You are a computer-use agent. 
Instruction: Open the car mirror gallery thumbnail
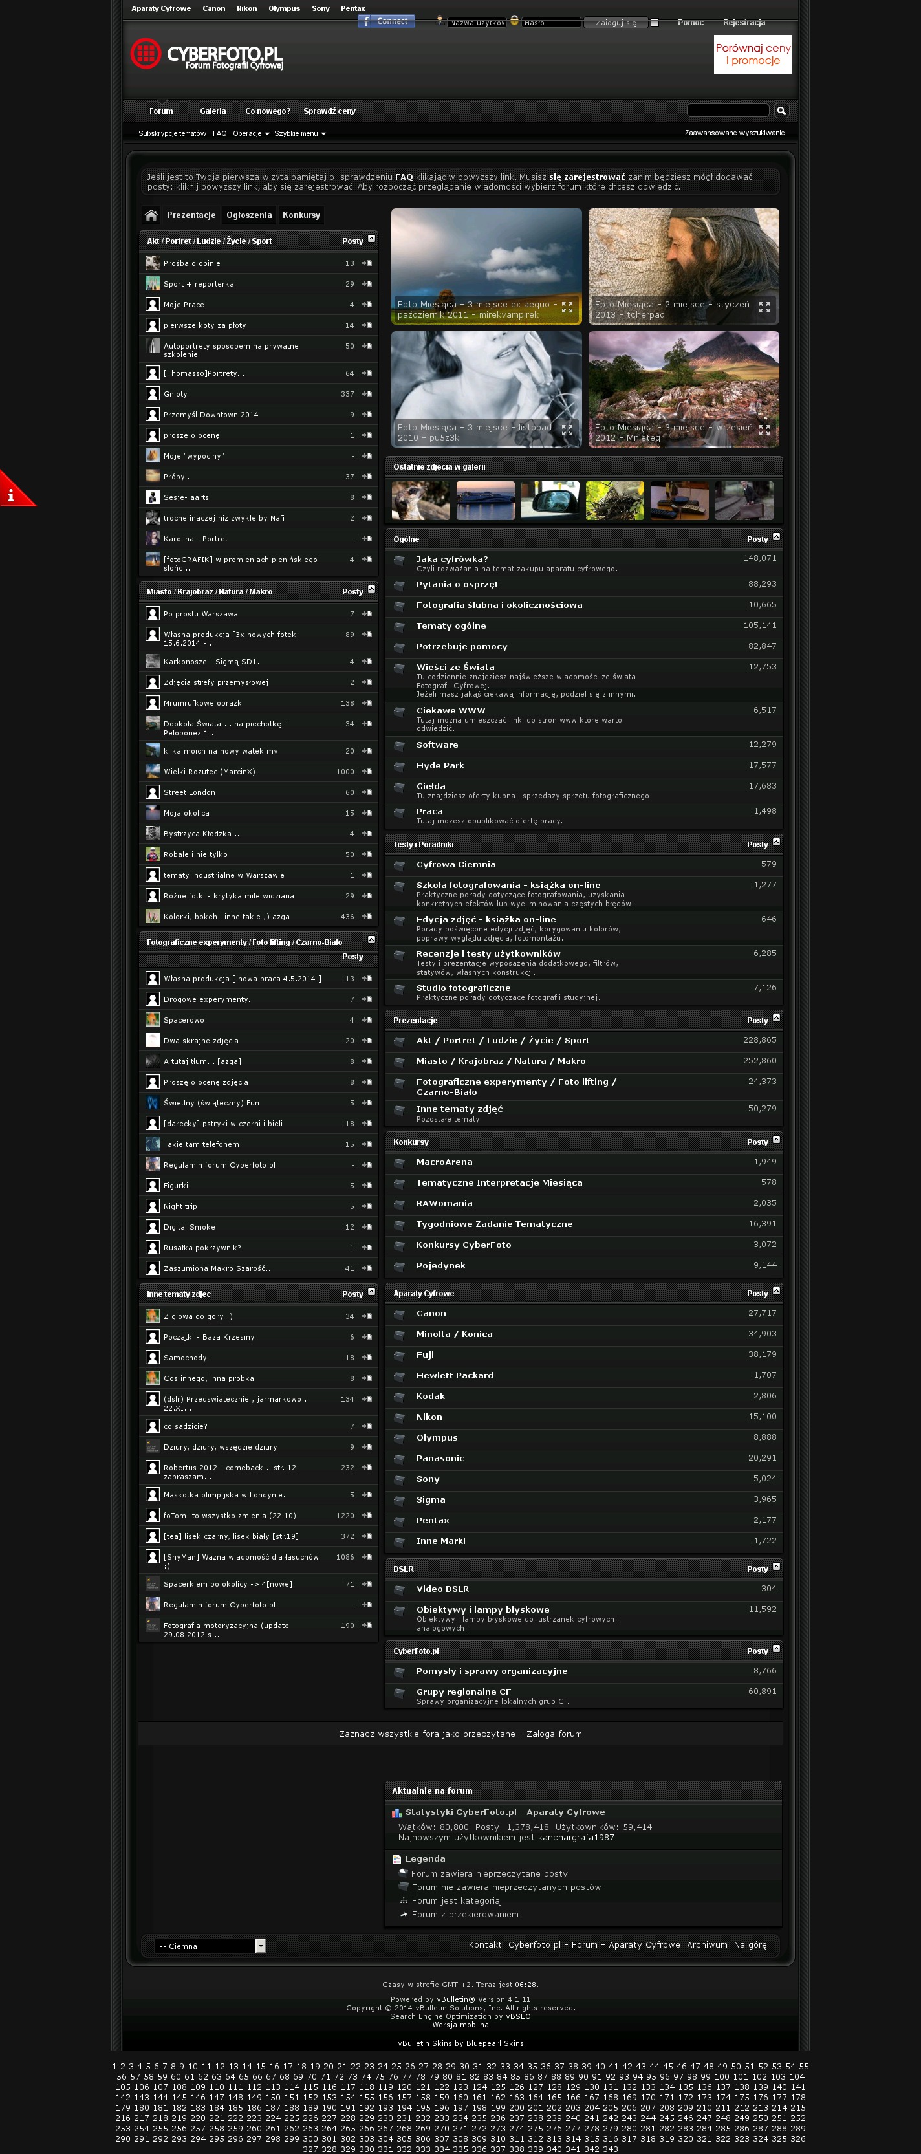(550, 501)
